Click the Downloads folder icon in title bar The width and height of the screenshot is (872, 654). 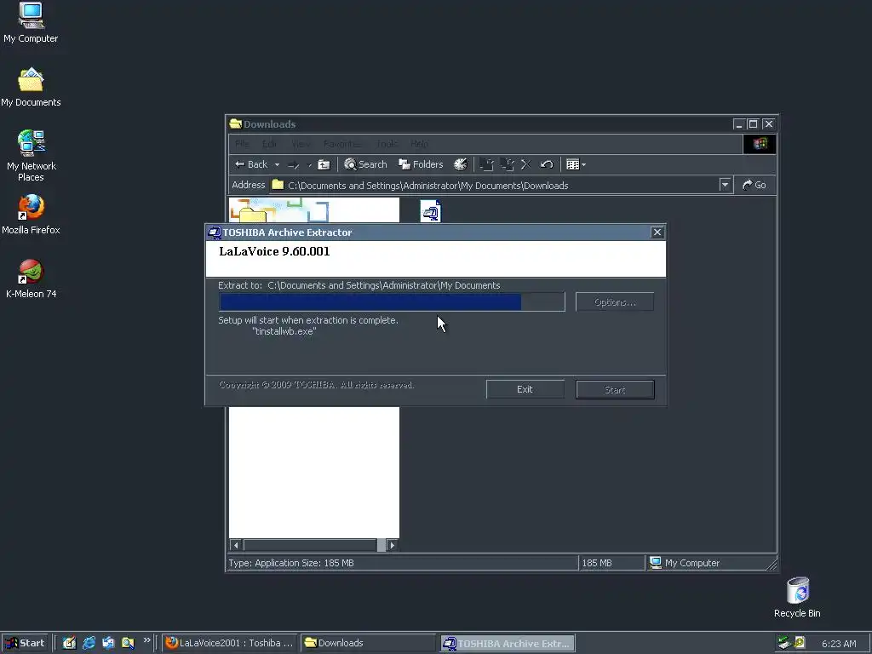pyautogui.click(x=236, y=123)
